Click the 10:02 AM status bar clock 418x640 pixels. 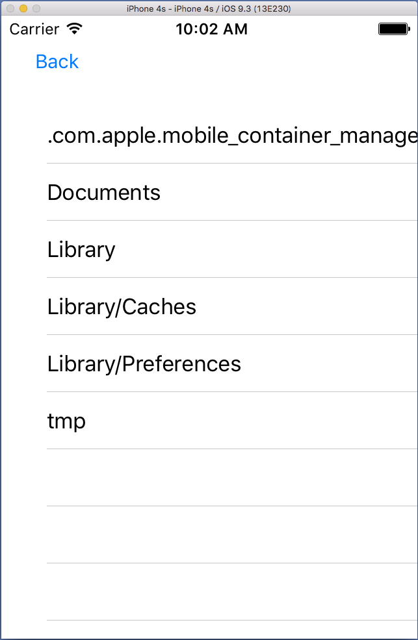click(211, 29)
